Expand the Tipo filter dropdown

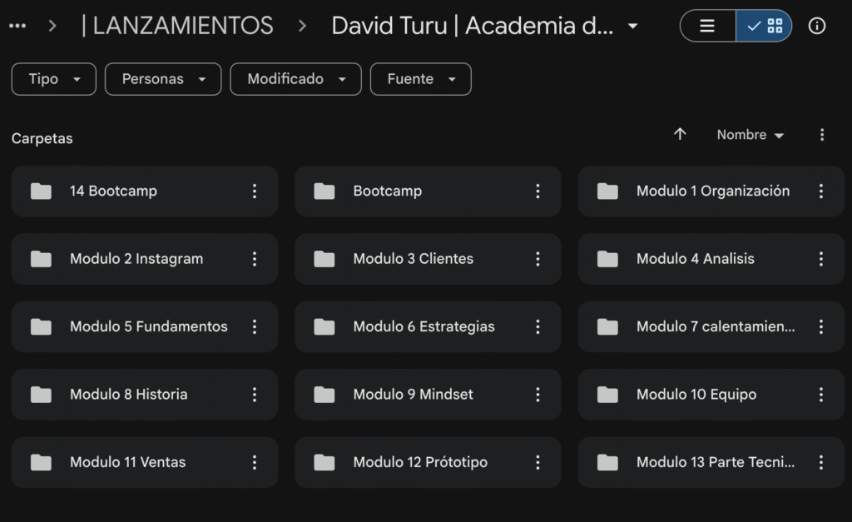[x=54, y=79]
